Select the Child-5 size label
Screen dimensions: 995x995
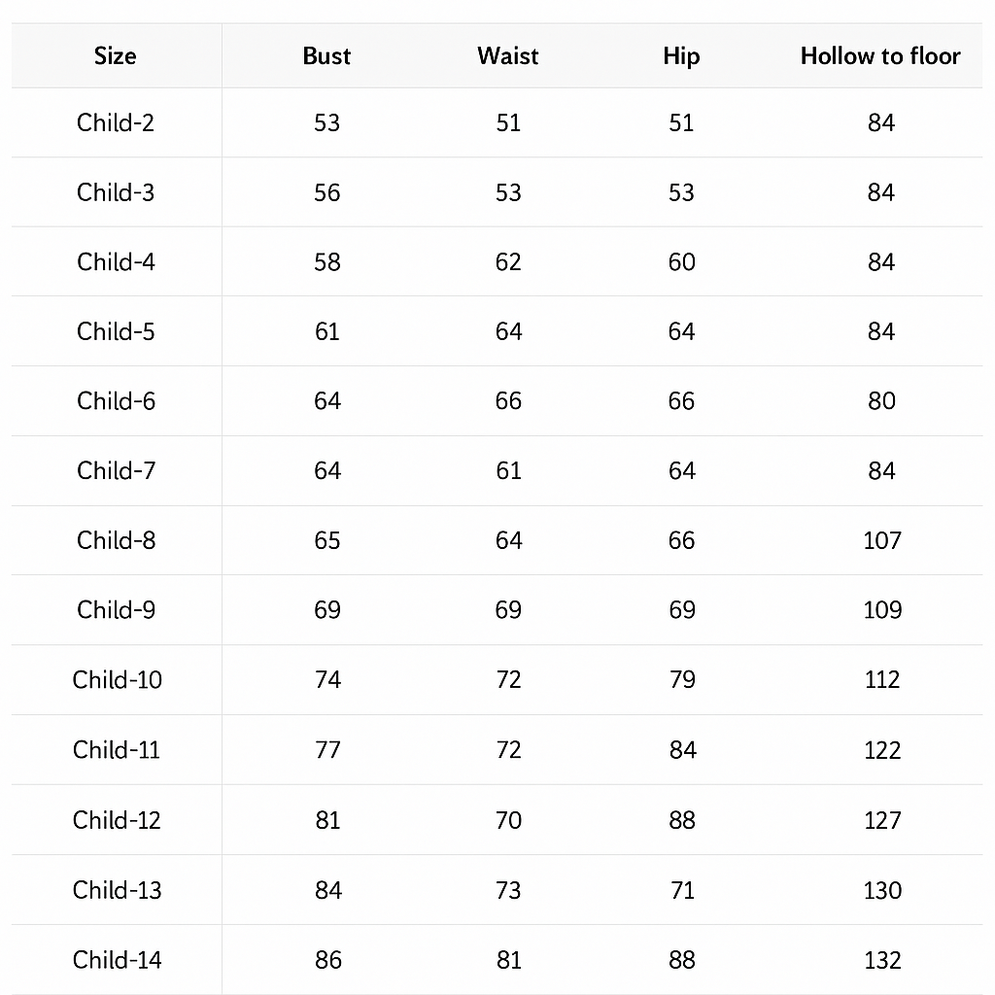pos(116,331)
